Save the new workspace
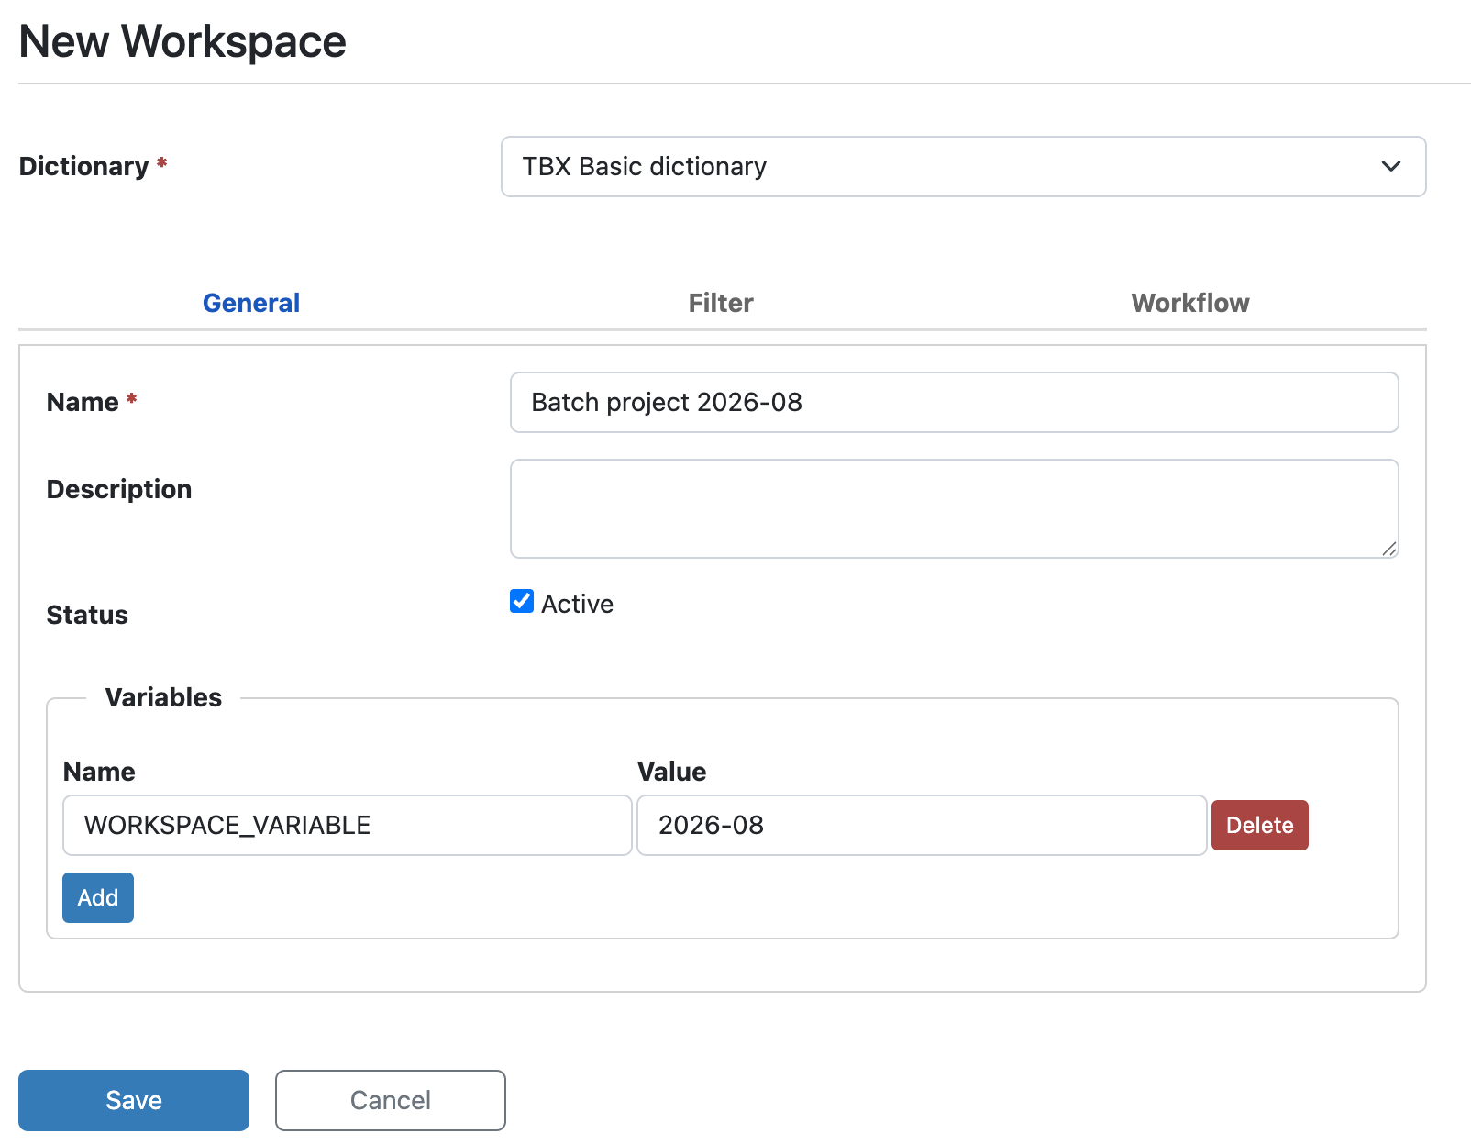 coord(134,1100)
